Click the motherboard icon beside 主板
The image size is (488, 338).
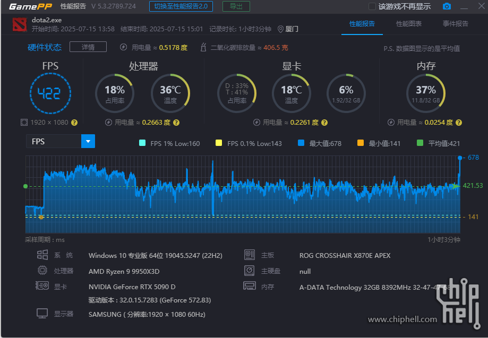tap(249, 255)
